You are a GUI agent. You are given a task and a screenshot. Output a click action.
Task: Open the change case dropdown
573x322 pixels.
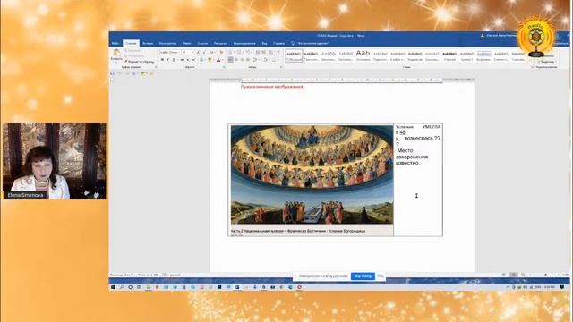pos(211,52)
